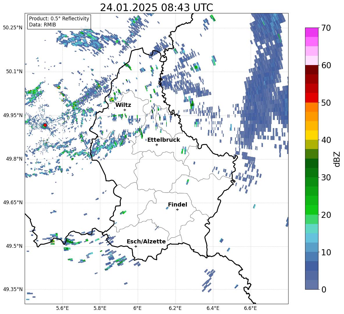Click the 49.8°N latitude tick label
The width and height of the screenshot is (344, 314).
[14, 159]
